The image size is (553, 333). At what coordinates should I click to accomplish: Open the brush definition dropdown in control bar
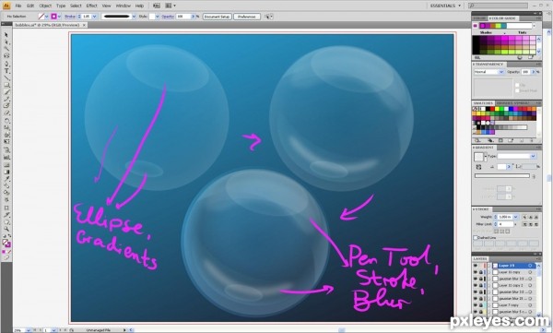point(134,17)
